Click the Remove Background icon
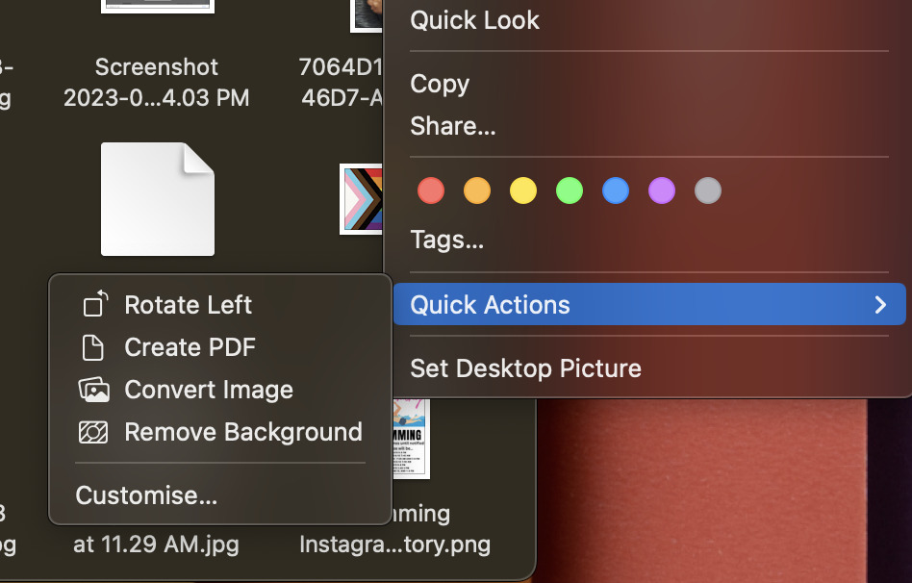The height and width of the screenshot is (583, 912). click(x=93, y=432)
